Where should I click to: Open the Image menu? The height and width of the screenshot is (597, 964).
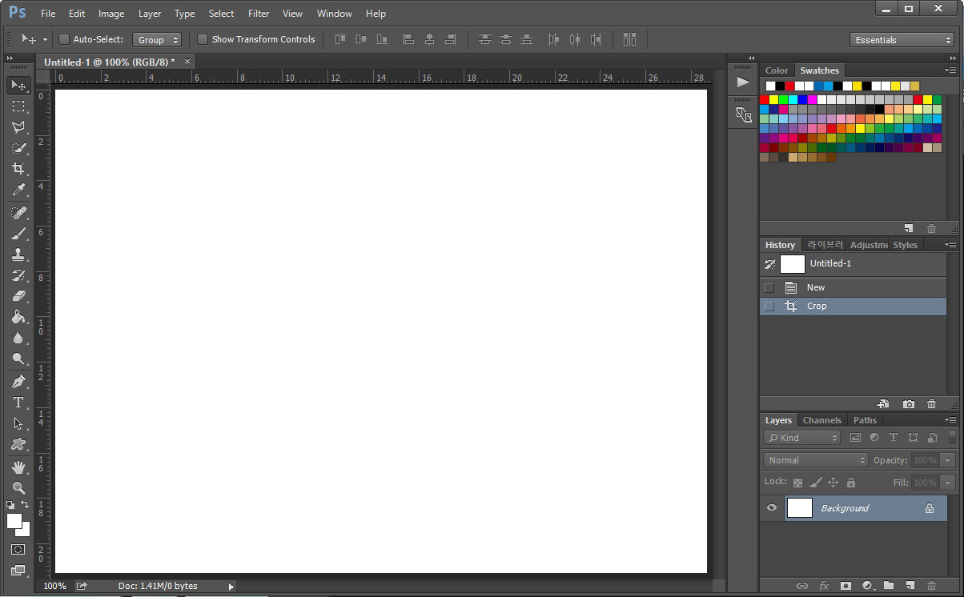pyautogui.click(x=111, y=14)
